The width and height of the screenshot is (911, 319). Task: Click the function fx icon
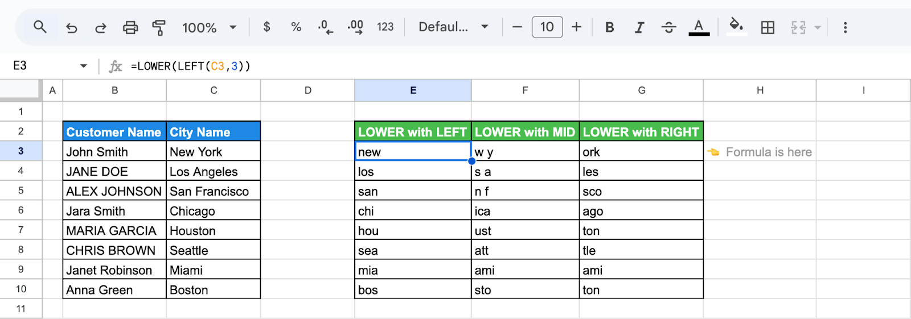[x=116, y=66]
